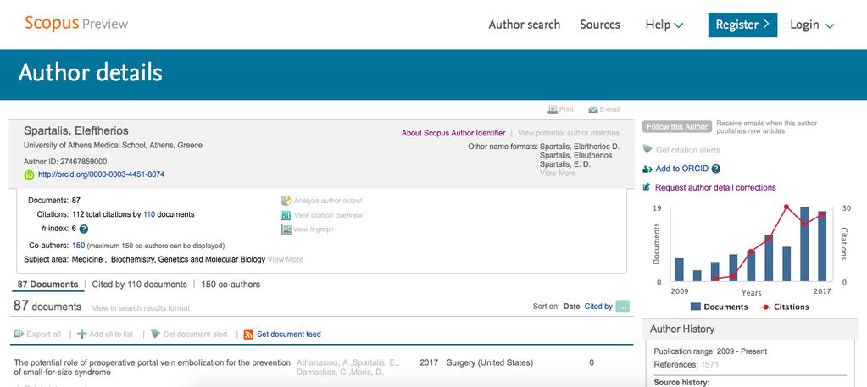Image resolution: width=867 pixels, height=387 pixels.
Task: Open the more sort options ellipsis button
Action: point(623,307)
